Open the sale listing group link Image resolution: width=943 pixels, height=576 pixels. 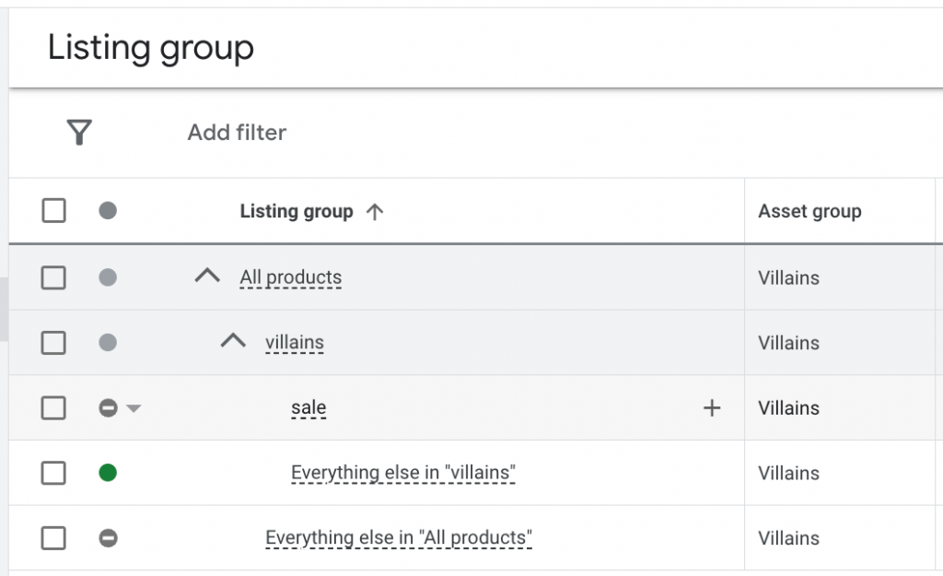tap(309, 408)
